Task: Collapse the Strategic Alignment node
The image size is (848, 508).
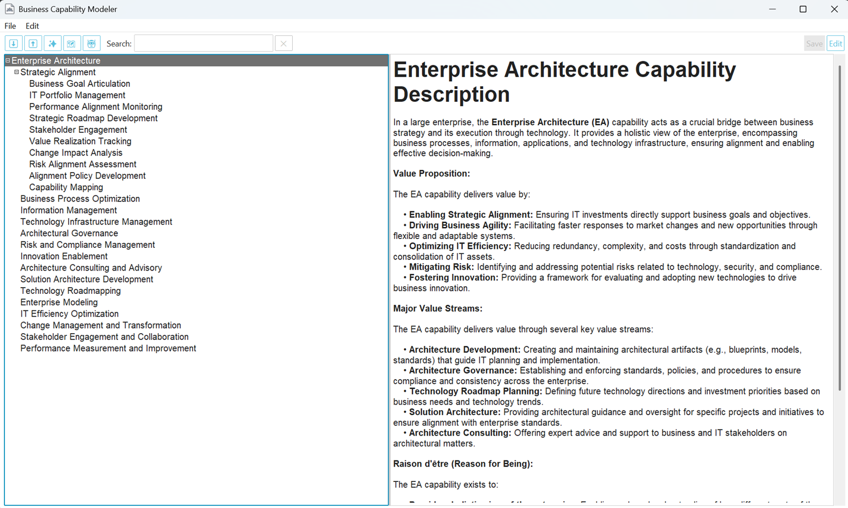Action: pos(17,72)
